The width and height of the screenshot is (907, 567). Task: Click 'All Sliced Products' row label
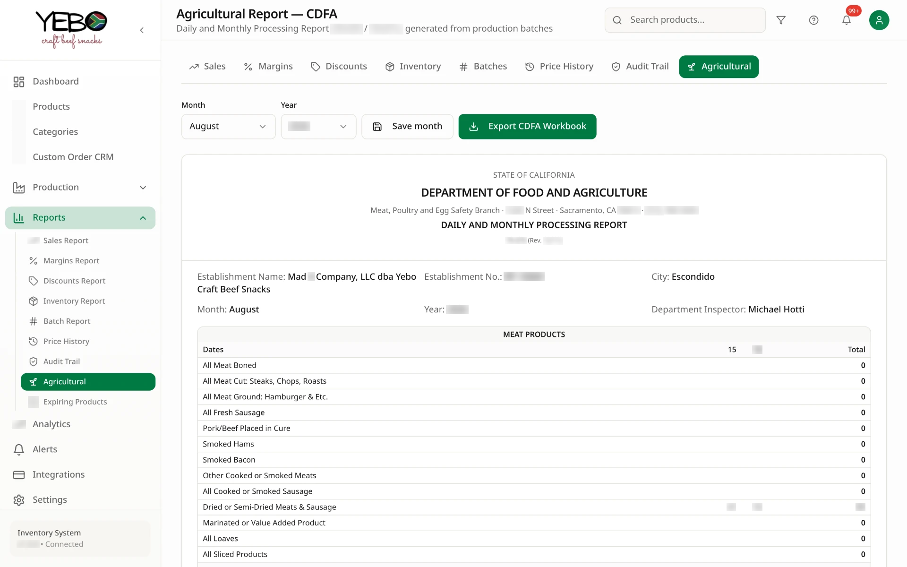[235, 554]
